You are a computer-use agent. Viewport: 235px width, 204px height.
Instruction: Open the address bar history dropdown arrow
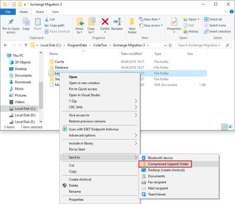[x=165, y=46]
